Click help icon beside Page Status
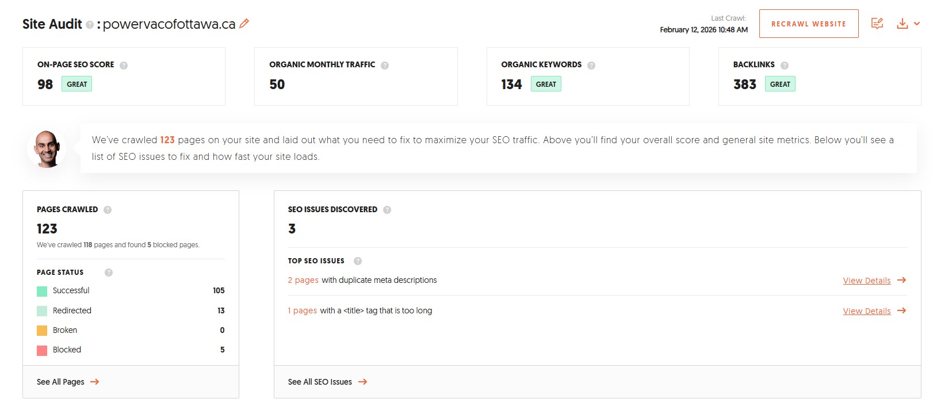Viewport: 937px width, 414px height. (109, 273)
